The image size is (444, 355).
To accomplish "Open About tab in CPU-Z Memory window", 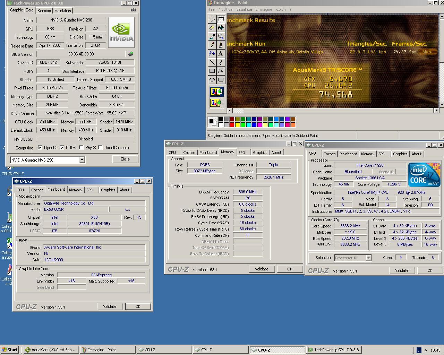I will click(x=276, y=153).
